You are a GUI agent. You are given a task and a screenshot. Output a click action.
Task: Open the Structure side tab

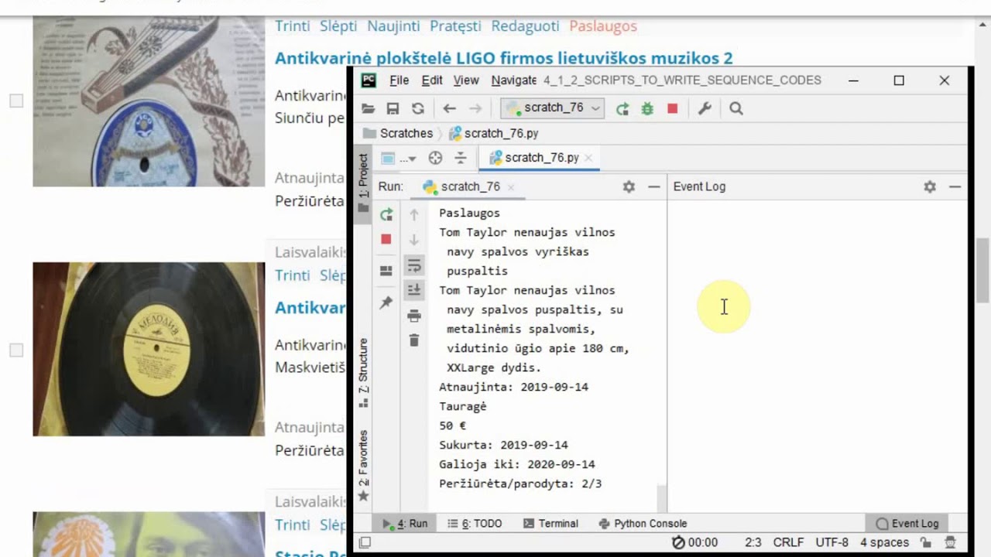click(363, 373)
